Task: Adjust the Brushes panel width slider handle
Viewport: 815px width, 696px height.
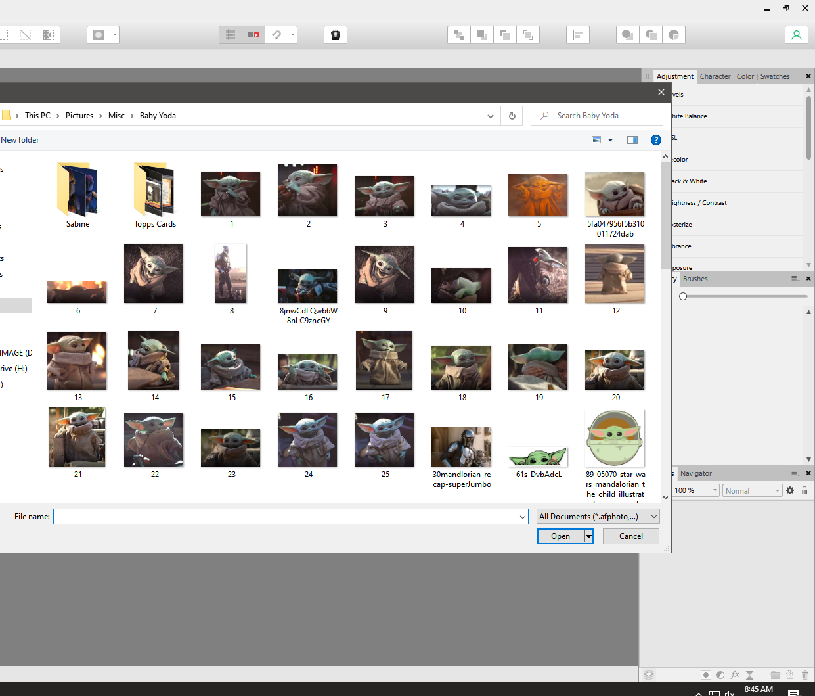Action: tap(683, 296)
